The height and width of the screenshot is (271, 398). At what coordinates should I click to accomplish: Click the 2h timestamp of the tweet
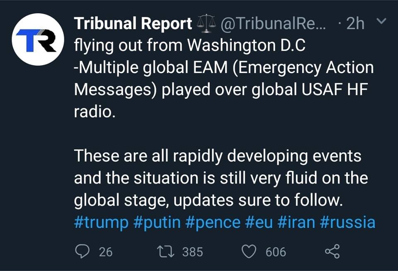click(x=355, y=24)
